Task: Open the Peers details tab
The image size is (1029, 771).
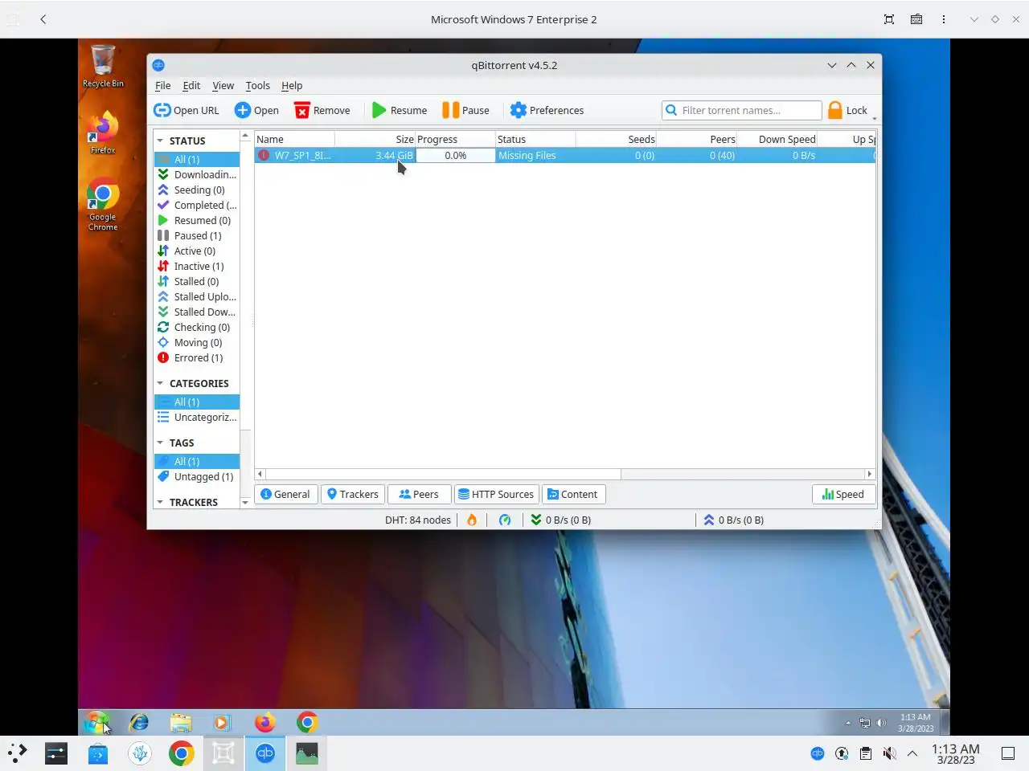Action: [419, 494]
